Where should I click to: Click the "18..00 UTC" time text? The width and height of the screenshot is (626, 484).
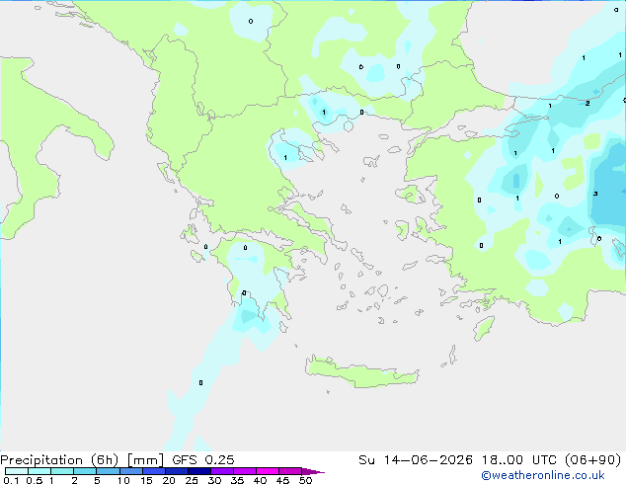[x=521, y=460]
